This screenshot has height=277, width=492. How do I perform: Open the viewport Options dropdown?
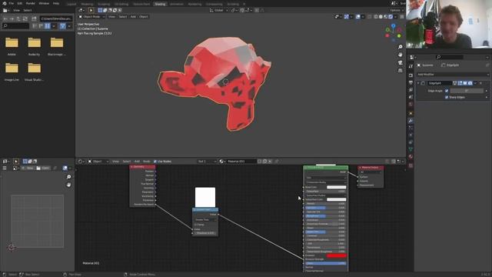pos(397,10)
